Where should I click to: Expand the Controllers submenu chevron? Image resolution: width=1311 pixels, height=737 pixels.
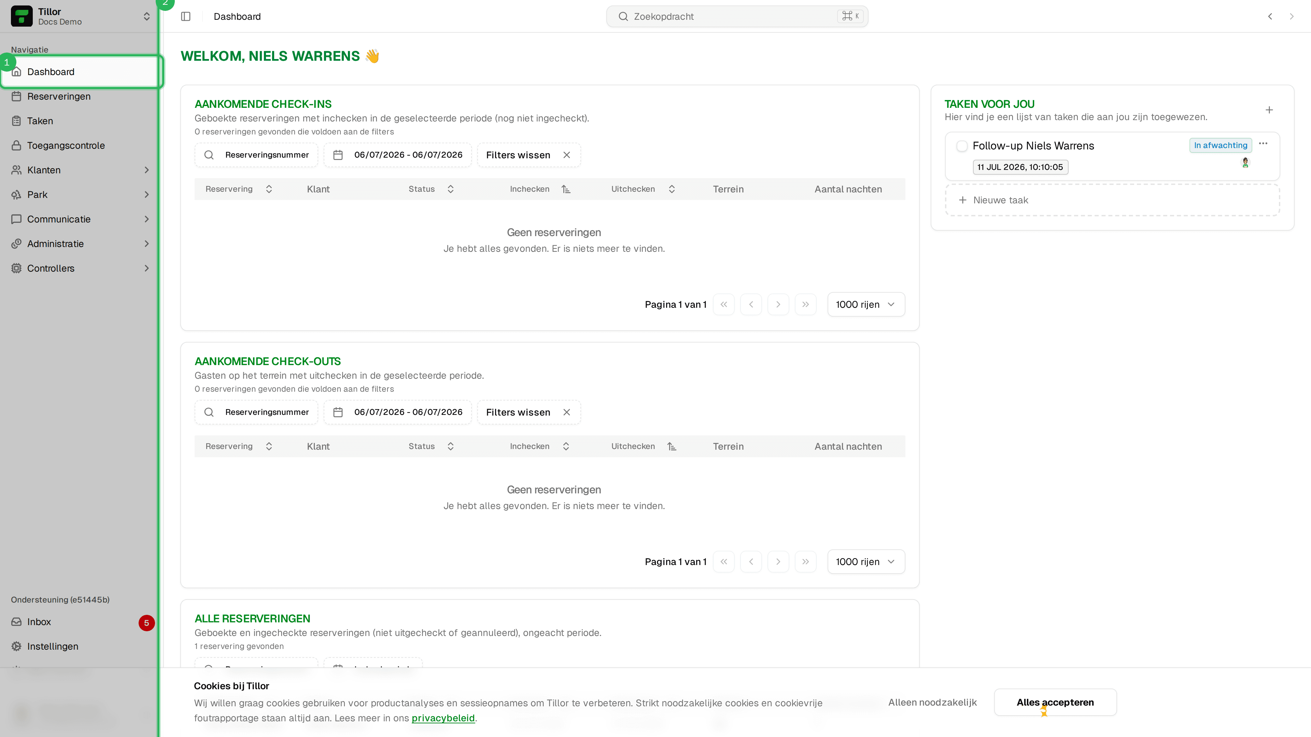(146, 268)
